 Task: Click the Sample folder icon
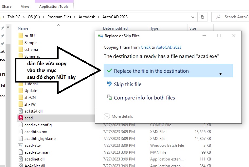[21, 43]
